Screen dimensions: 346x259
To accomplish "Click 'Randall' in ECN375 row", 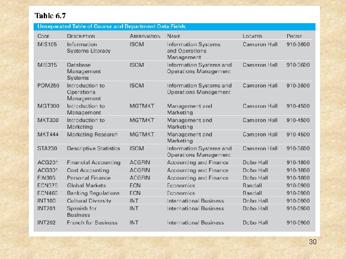I will (x=252, y=186).
